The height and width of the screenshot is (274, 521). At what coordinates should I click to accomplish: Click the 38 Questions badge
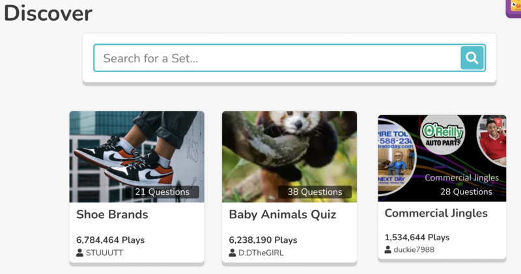[315, 192]
